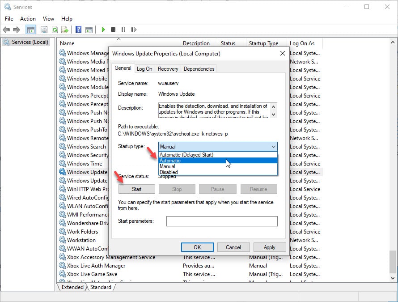This screenshot has height=302, width=398.
Task: Sort by the Log On As column header
Action: point(305,43)
